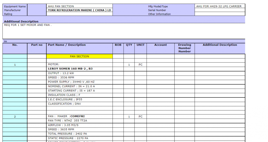Select the empty Other Information field

point(220,14)
